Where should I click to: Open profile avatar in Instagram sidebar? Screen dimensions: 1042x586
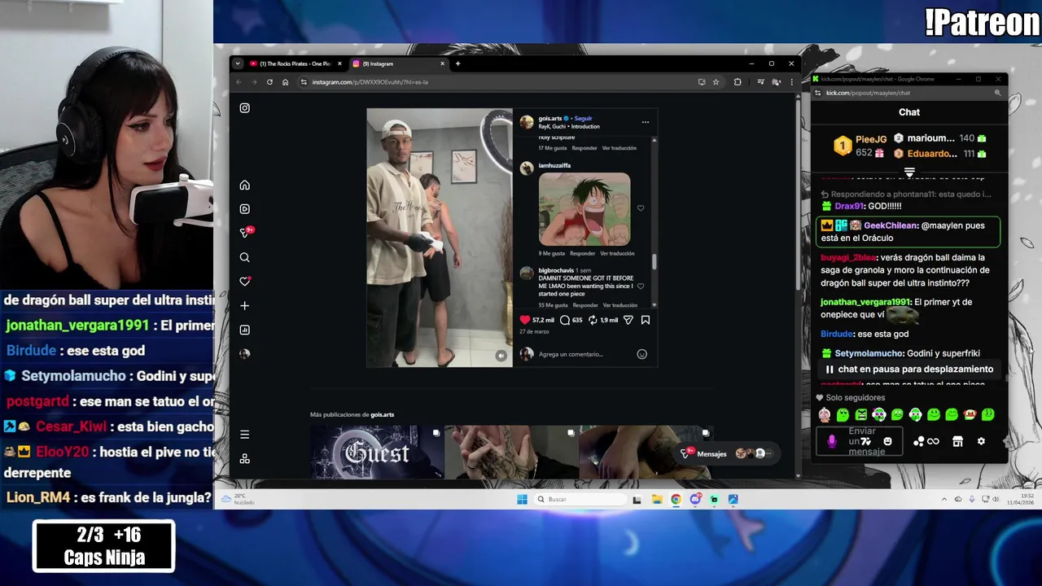point(244,354)
